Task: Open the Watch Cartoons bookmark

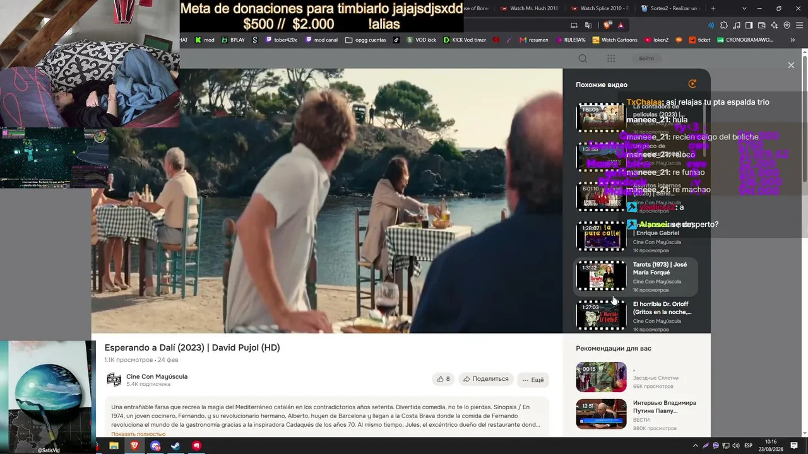Action: pyautogui.click(x=615, y=40)
